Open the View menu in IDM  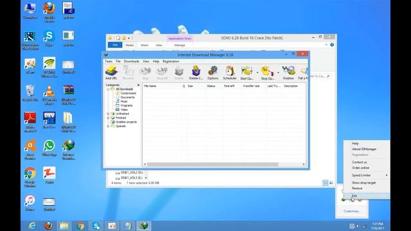click(146, 62)
